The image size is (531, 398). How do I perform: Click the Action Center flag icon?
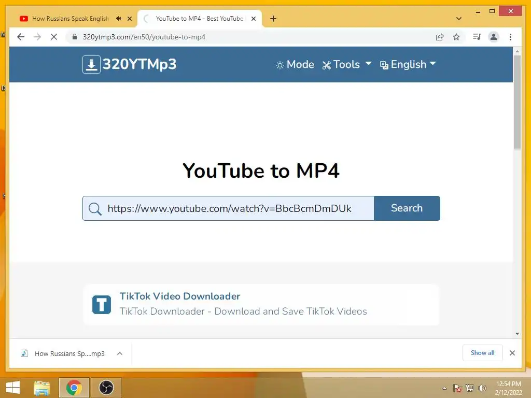point(457,388)
